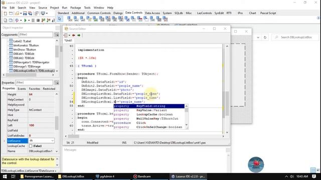The image size is (321, 180).
Task: Toggle form/unit view icon
Action: tap(37, 13)
